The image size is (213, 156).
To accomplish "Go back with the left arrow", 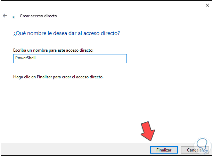I will pos(5,16).
